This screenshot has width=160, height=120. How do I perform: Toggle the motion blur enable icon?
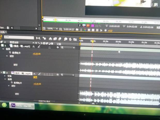click(59, 39)
